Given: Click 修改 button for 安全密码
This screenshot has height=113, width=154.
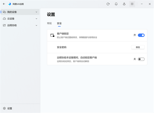Looking at the screenshot, I should point(138,47).
